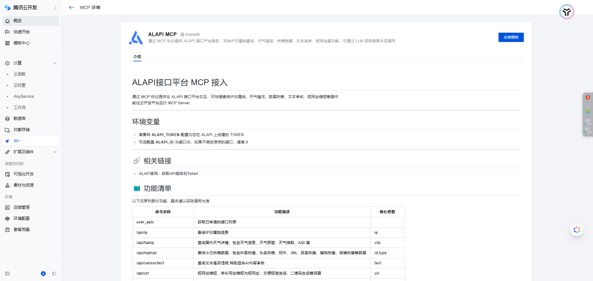The image size is (593, 281).
Task: Click the chain link icon beside 相关链接
Action: [137, 161]
